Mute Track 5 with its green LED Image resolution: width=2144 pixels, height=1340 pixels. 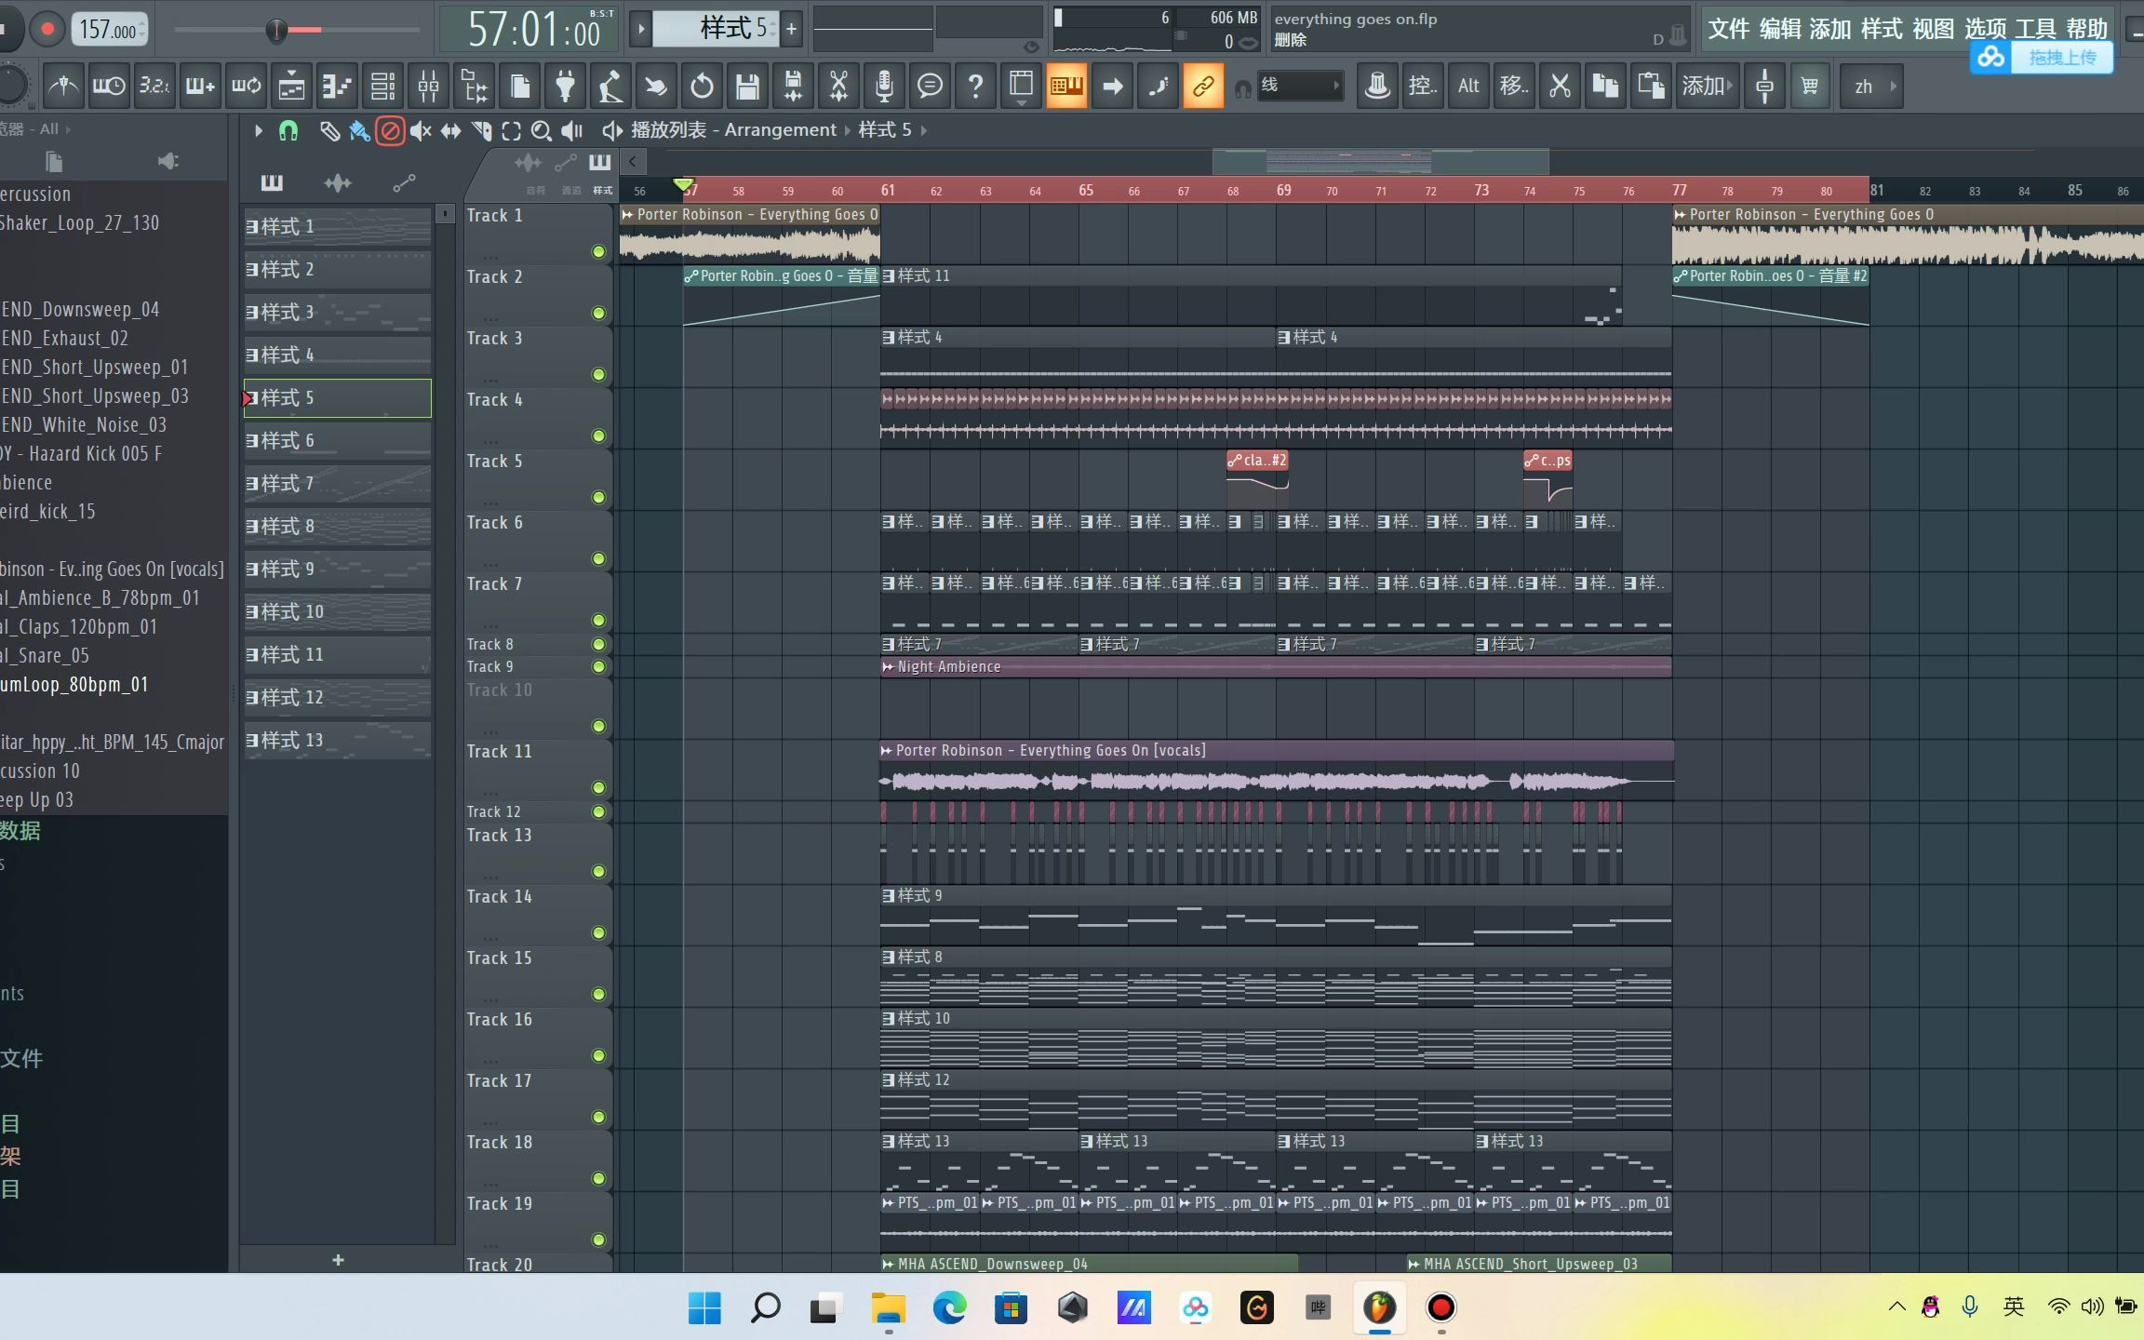(x=598, y=498)
